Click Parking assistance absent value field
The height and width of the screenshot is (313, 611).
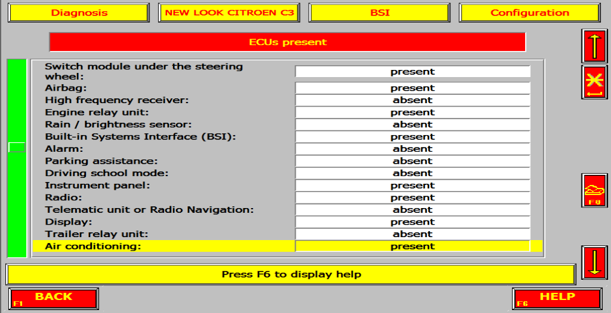412,161
